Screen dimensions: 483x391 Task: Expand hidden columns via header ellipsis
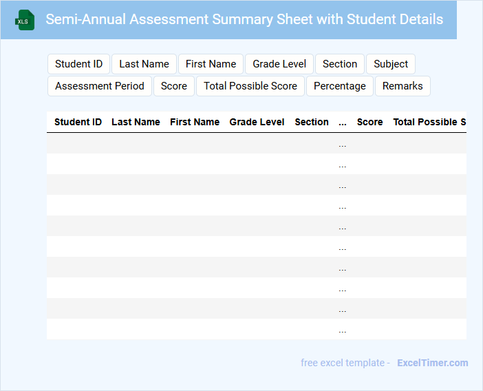point(343,122)
